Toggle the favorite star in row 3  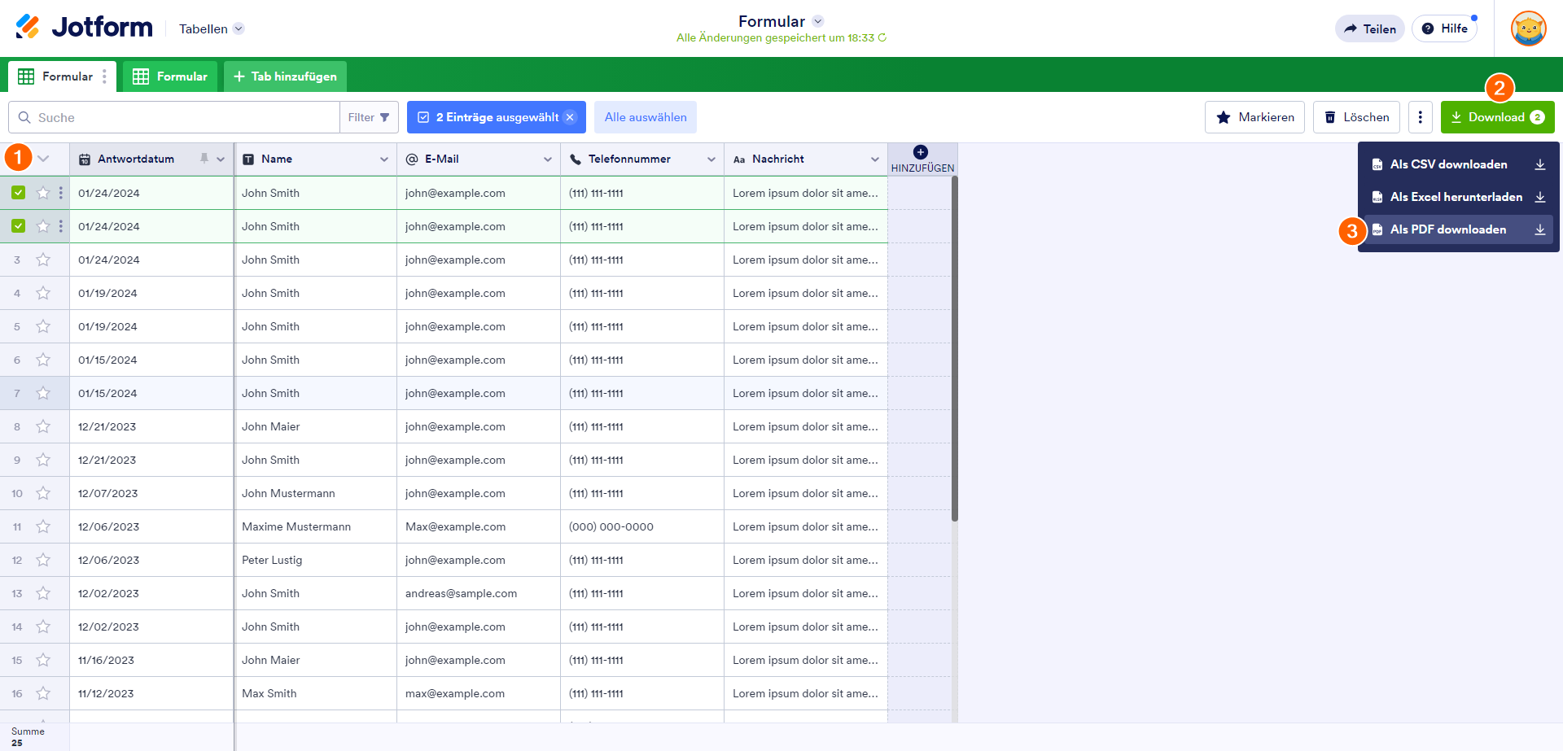43,260
